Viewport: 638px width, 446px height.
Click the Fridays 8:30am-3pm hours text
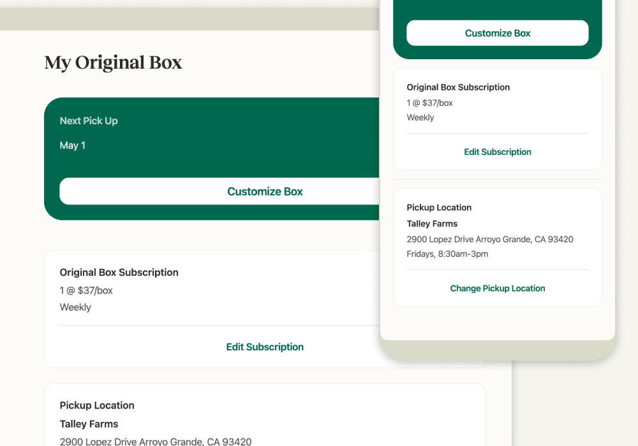pos(447,254)
